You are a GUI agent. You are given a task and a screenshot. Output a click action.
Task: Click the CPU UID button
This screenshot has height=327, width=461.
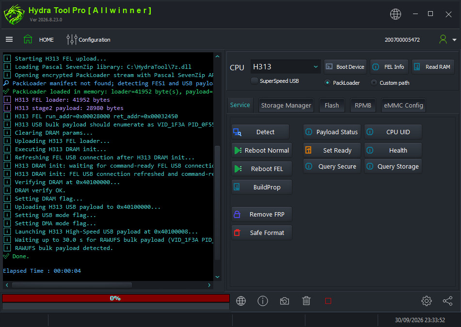click(393, 132)
